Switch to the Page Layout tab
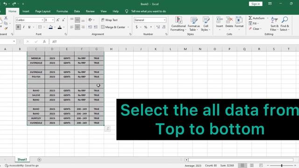Screen dimensions: 299x168 click(x=43, y=11)
